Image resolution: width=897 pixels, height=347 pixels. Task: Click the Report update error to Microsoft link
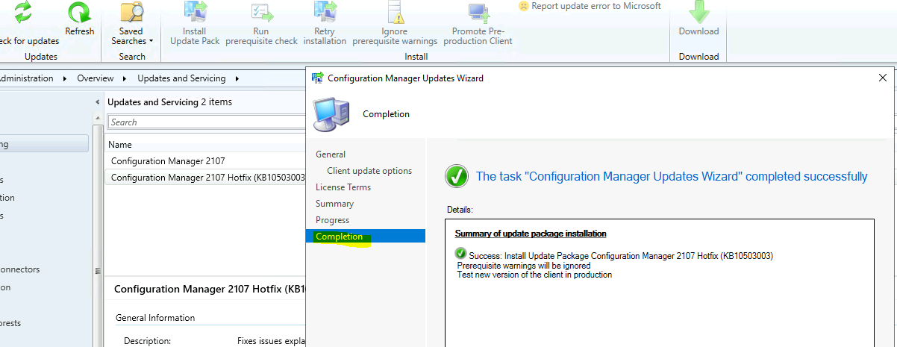[x=597, y=6]
